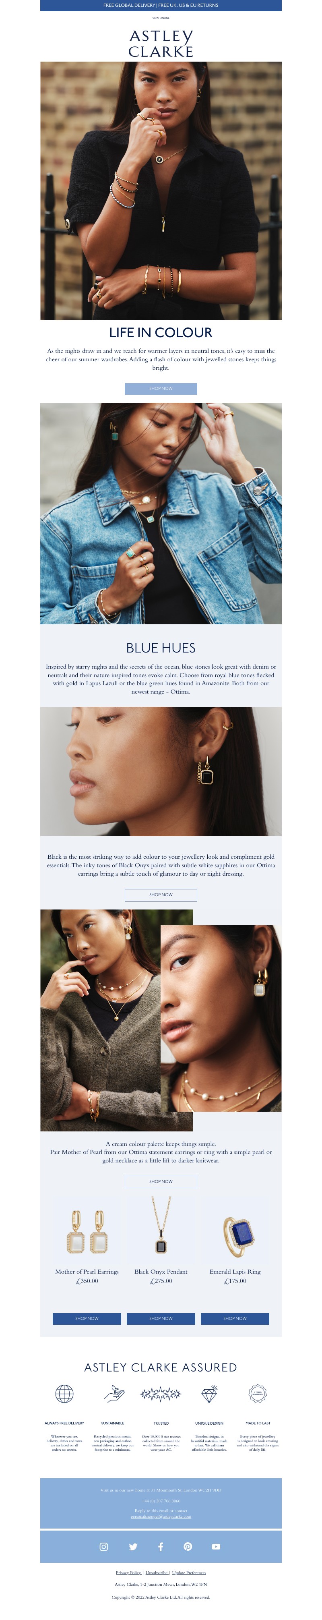Shop the Emerald Lapis Ring button
This screenshot has height=1620, width=322.
[235, 1318]
